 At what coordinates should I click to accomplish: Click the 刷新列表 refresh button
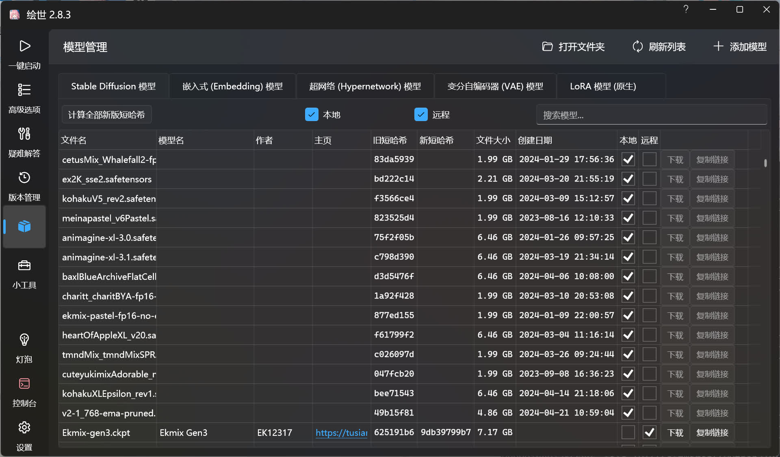(659, 47)
